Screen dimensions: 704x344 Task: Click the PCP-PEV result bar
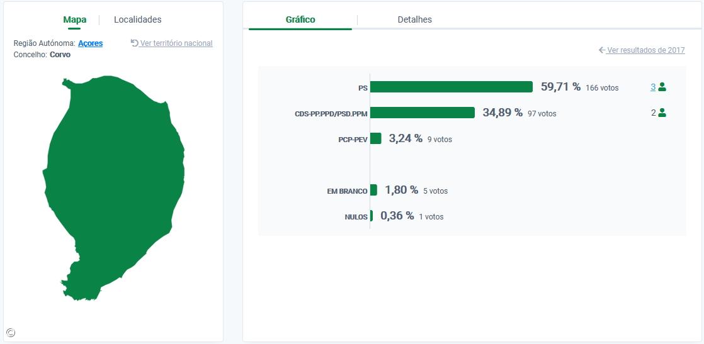pyautogui.click(x=375, y=138)
